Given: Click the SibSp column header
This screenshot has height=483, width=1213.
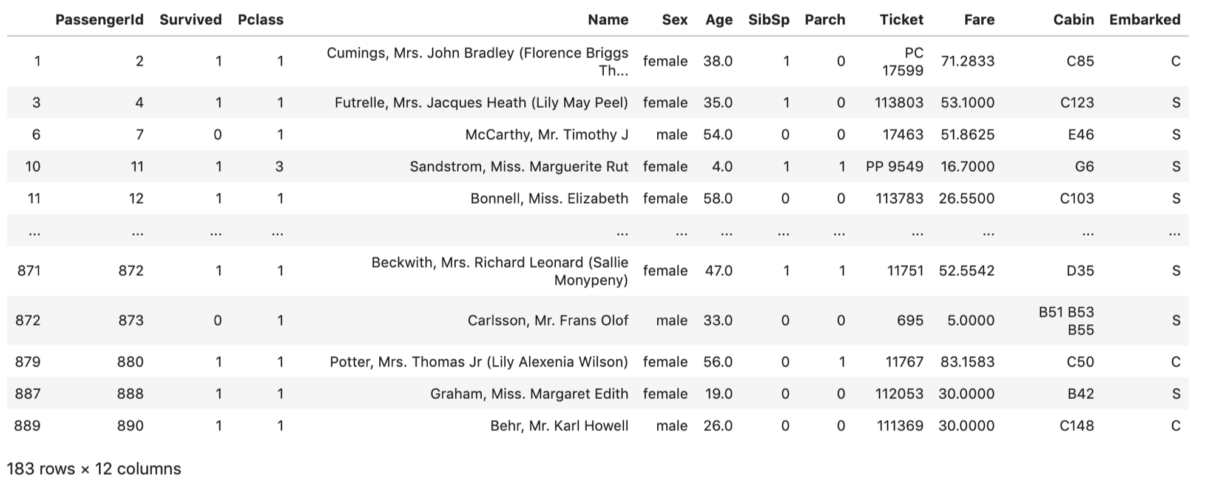Looking at the screenshot, I should pos(768,19).
